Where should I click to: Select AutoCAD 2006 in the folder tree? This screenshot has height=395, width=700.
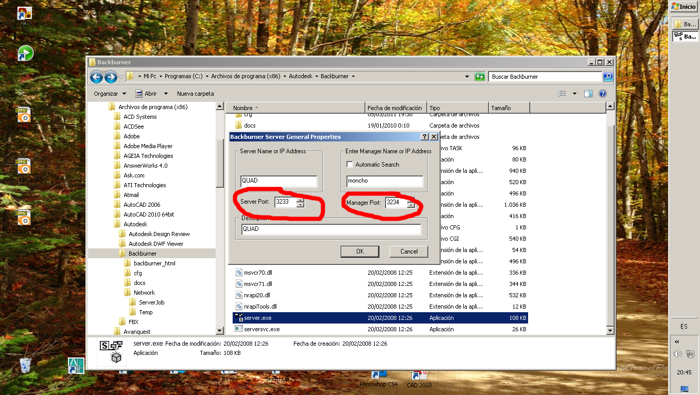[142, 205]
